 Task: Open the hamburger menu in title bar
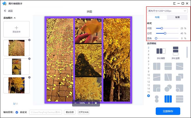pos(174,3)
